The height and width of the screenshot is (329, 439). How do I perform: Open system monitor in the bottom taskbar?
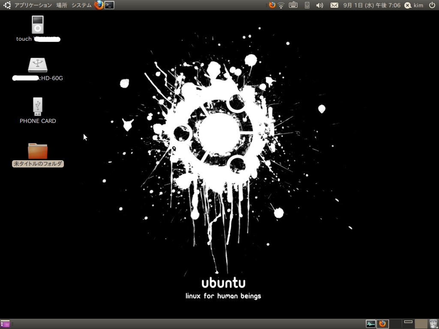click(x=371, y=324)
